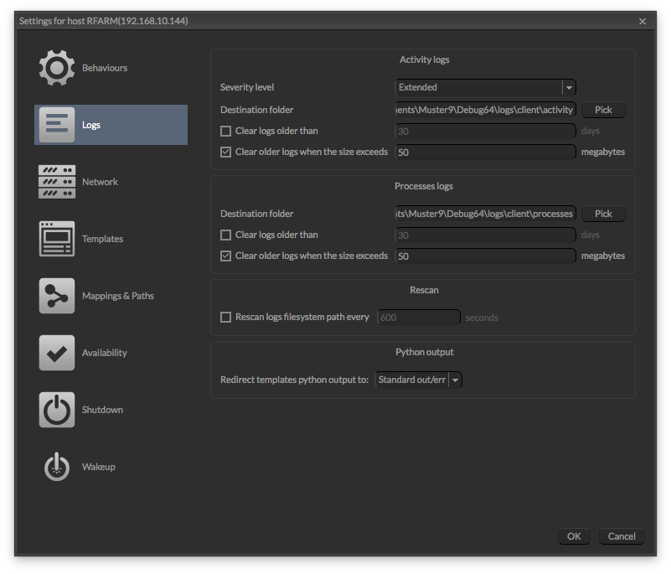
Task: Toggle Processes logs 'Clear logs older than' checkbox
Action: coord(225,235)
